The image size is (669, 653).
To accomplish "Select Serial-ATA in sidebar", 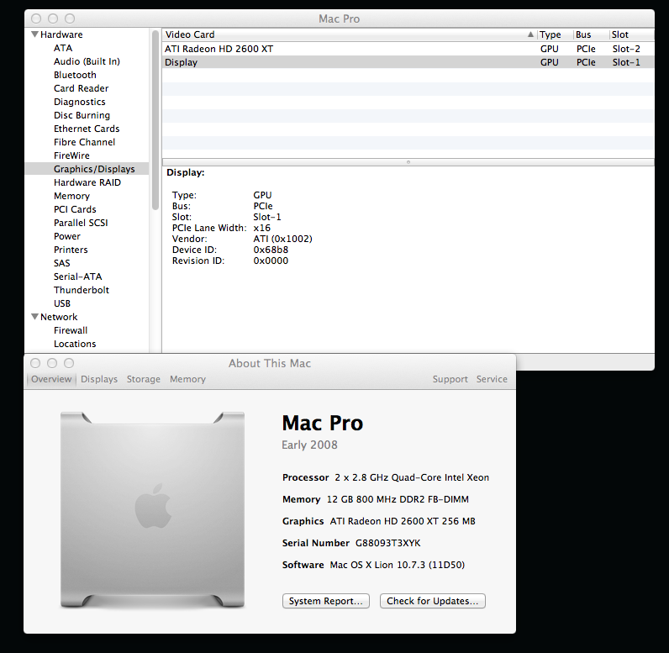I will 77,276.
